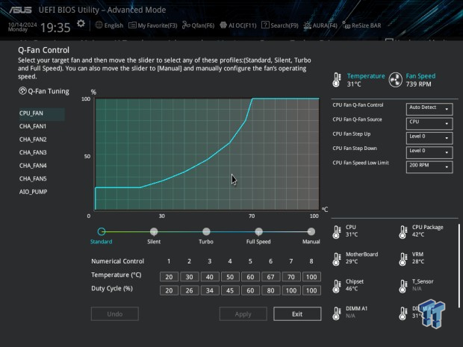This screenshot has height=347, width=463.
Task: Click the English language globe icon
Action: point(99,25)
